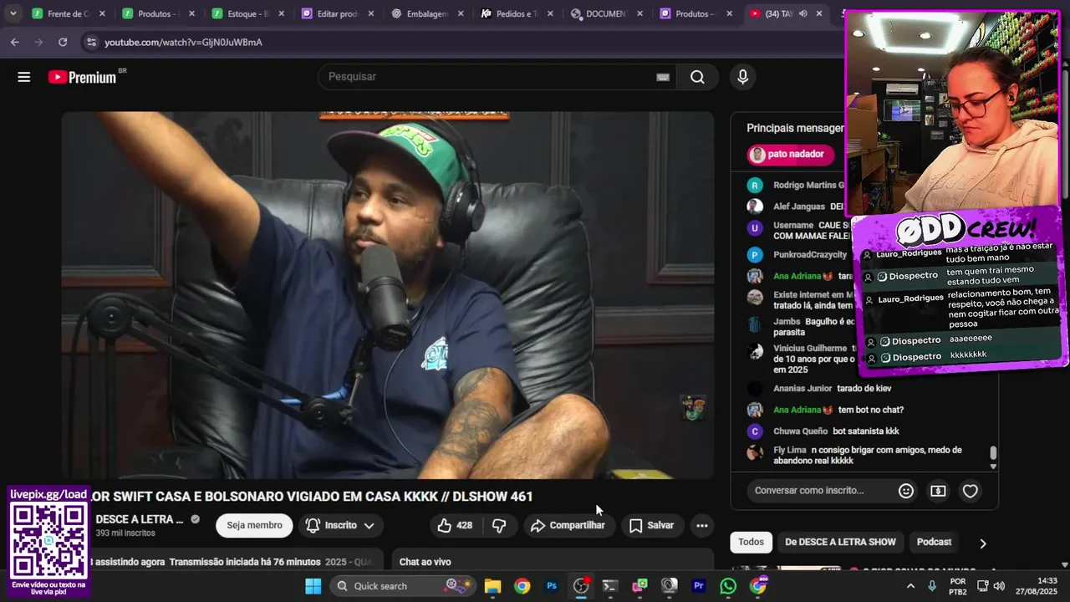Send a heart reaction in chat

[970, 491]
